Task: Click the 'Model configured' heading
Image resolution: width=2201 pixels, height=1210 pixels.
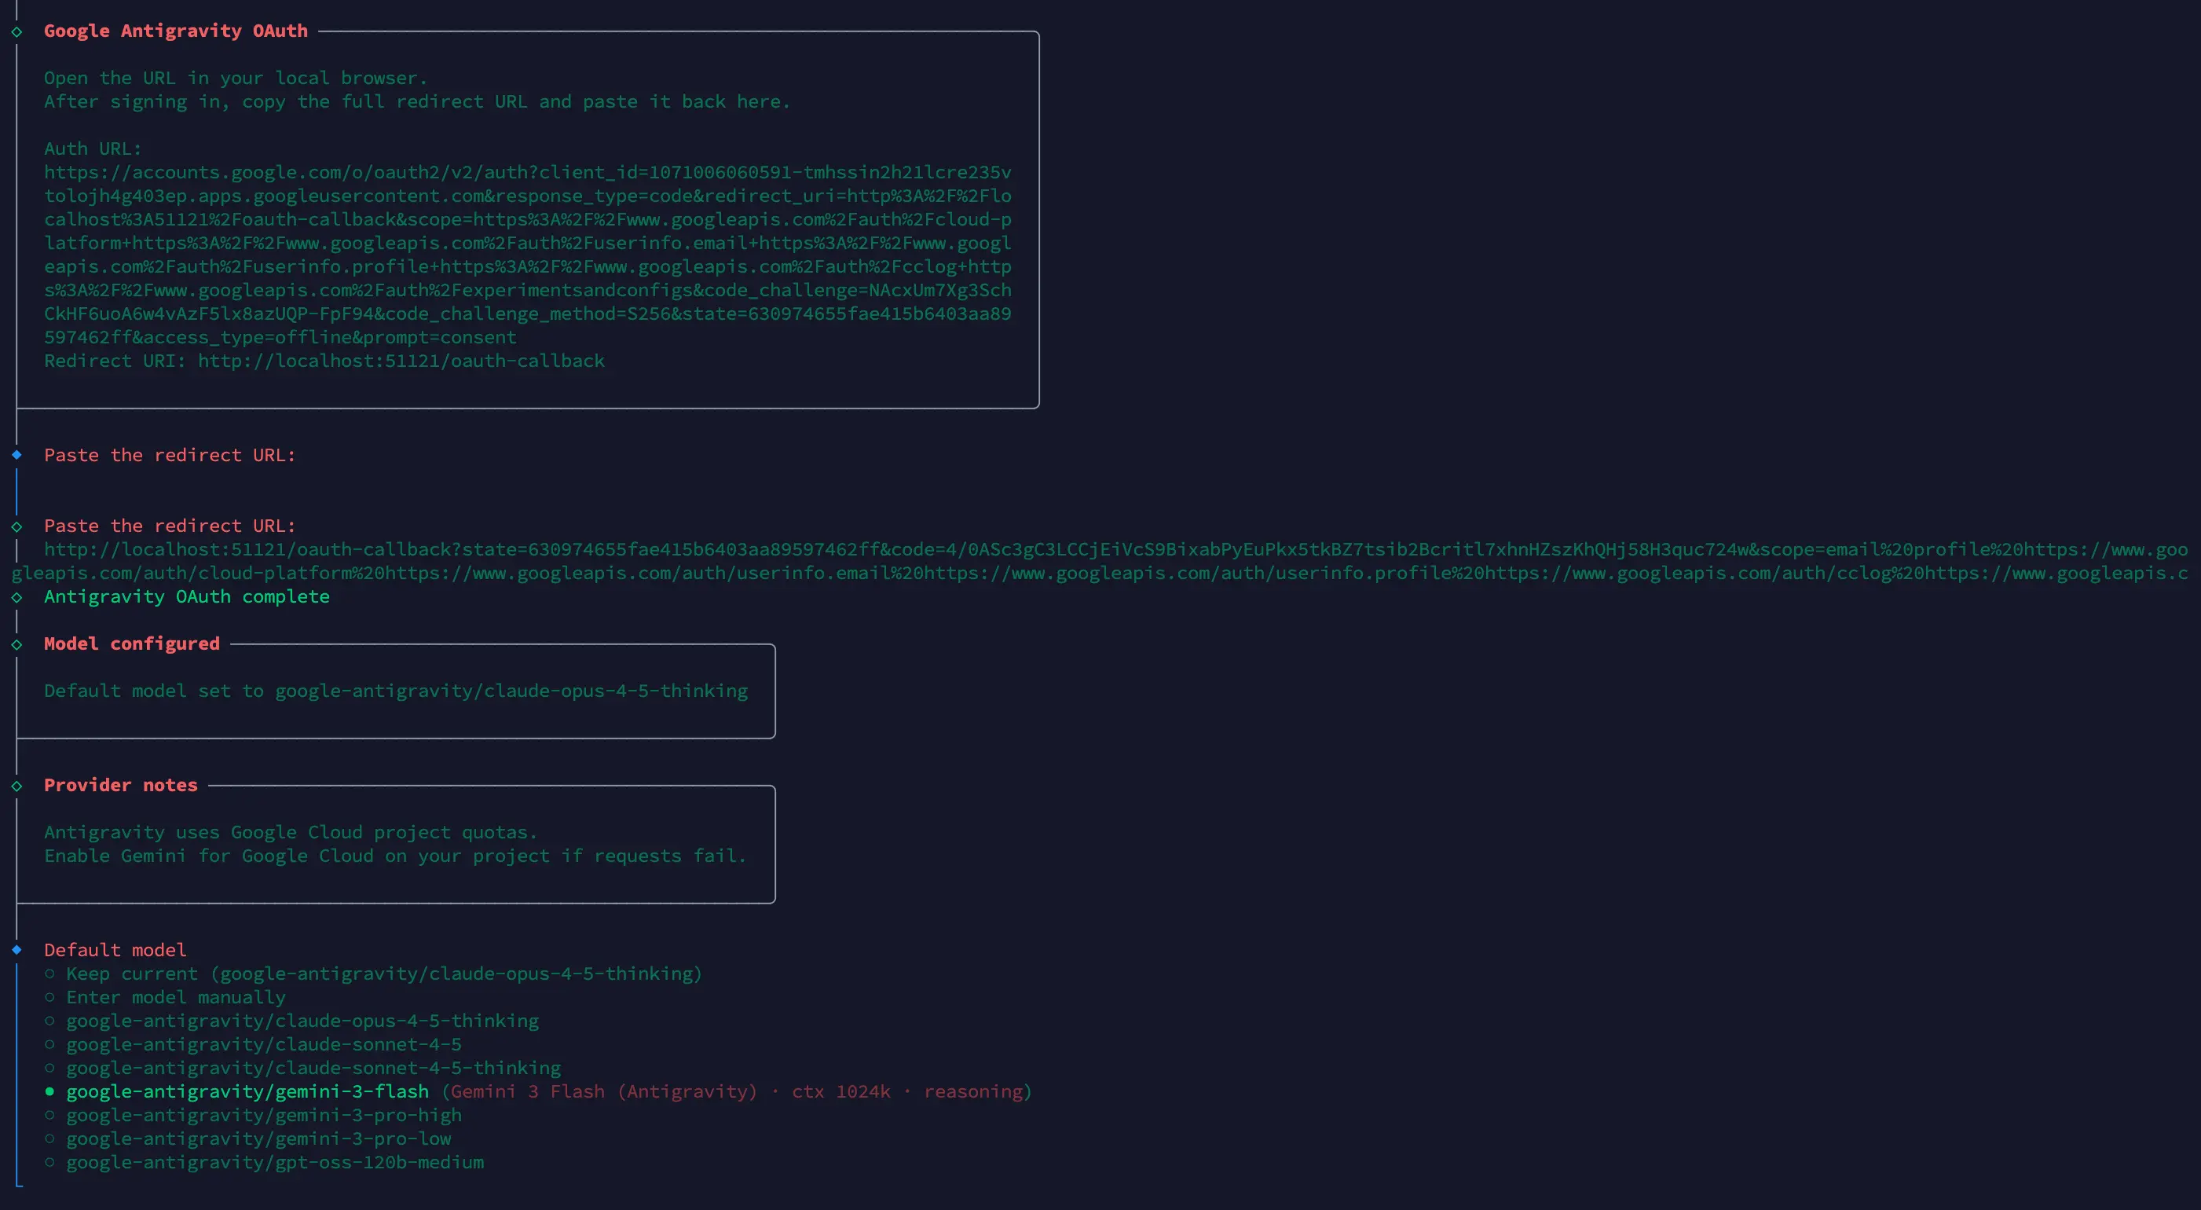Action: (x=132, y=643)
